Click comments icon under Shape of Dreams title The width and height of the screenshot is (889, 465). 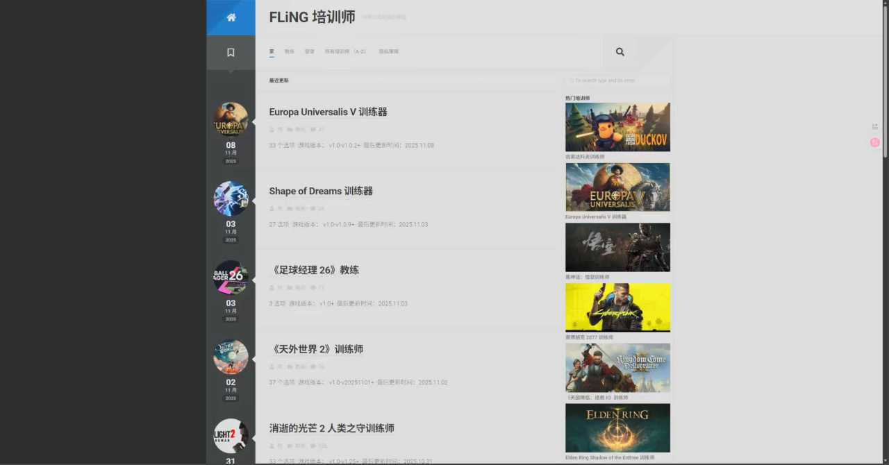click(x=313, y=209)
